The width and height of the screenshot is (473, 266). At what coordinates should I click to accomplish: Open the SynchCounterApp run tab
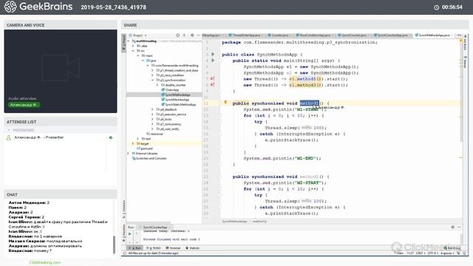154,227
